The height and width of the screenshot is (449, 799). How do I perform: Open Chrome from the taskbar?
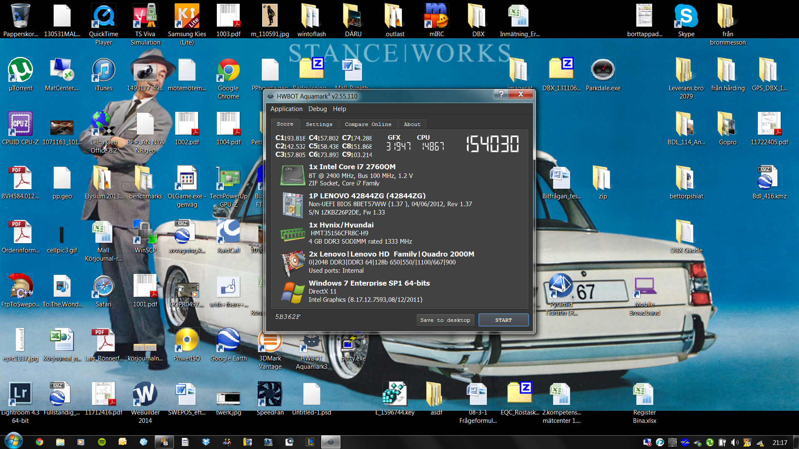click(x=40, y=442)
